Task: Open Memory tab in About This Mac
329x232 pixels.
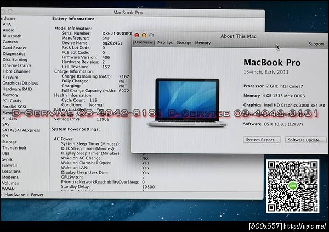Action: point(203,43)
